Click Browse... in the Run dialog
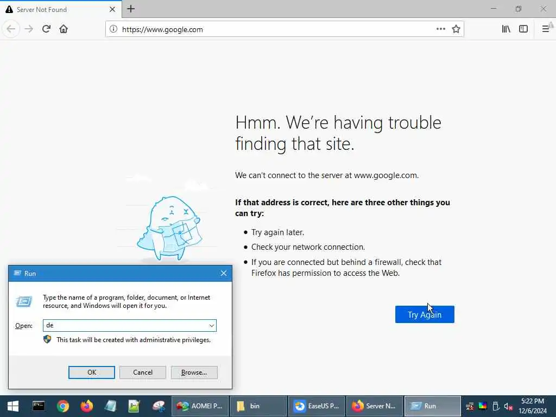The width and height of the screenshot is (556, 417). [194, 372]
